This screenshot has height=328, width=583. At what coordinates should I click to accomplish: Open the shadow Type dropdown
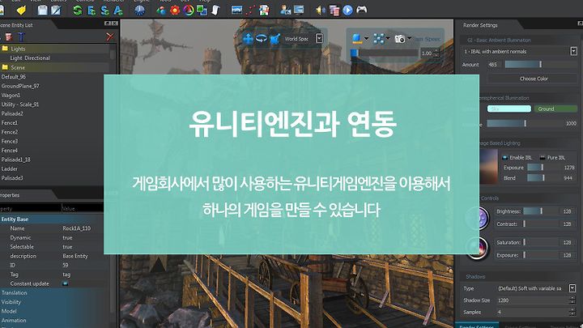tap(572, 288)
